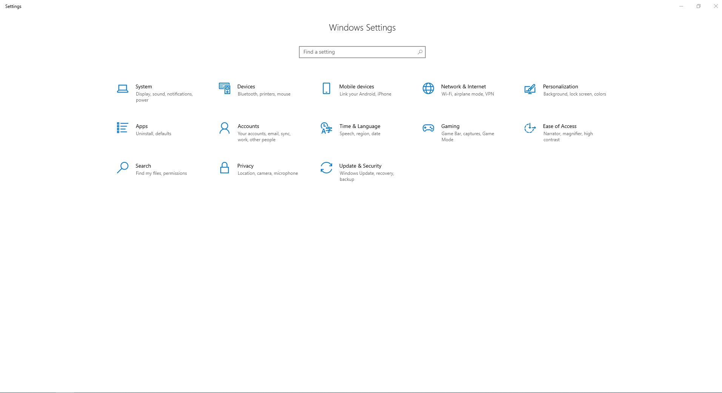Minimize the Settings window
The height and width of the screenshot is (393, 722).
pos(681,6)
